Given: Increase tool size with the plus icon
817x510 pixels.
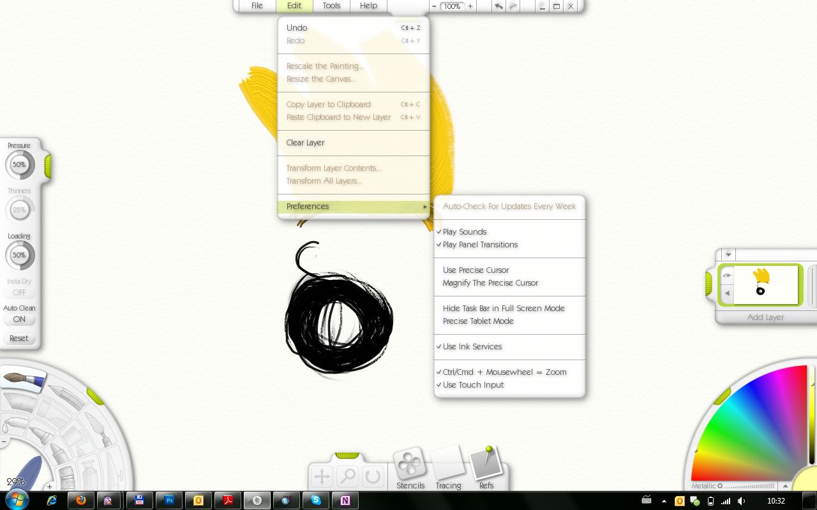Looking at the screenshot, I should tap(49, 487).
